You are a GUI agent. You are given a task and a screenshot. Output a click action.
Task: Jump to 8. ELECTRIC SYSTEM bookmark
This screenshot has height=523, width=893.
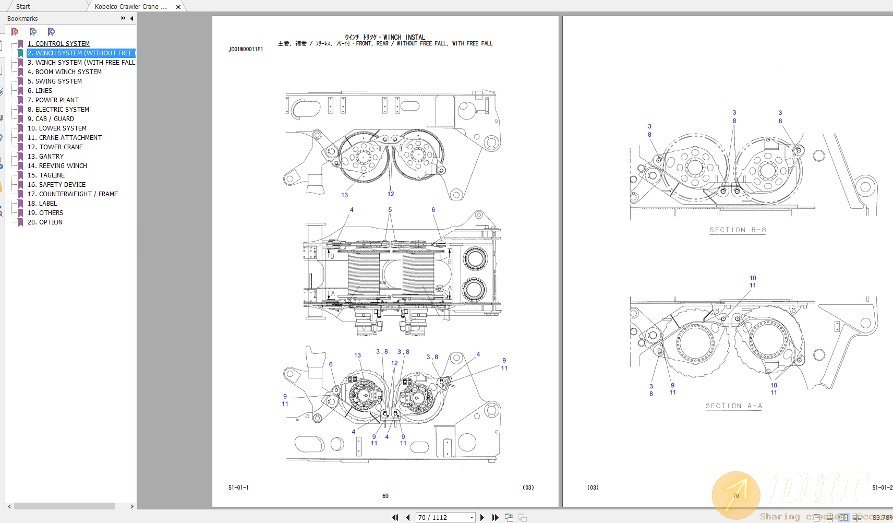58,110
